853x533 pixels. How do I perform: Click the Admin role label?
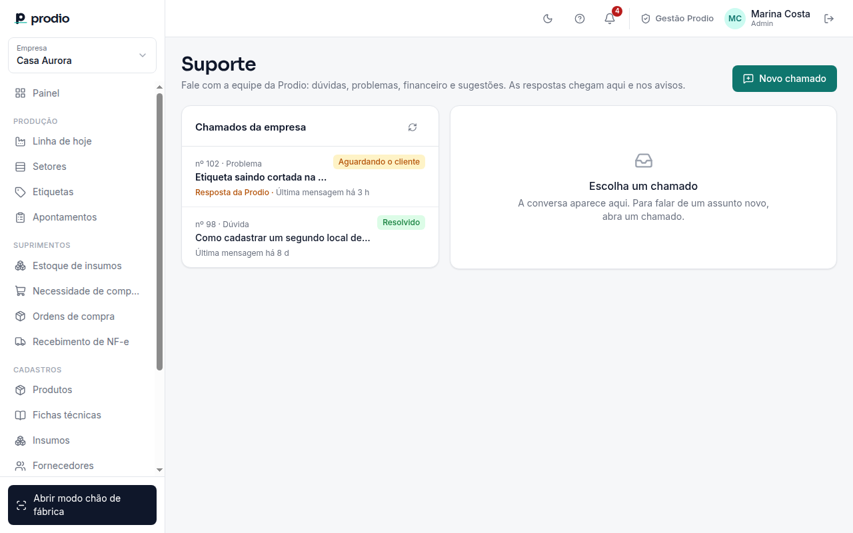(x=762, y=24)
